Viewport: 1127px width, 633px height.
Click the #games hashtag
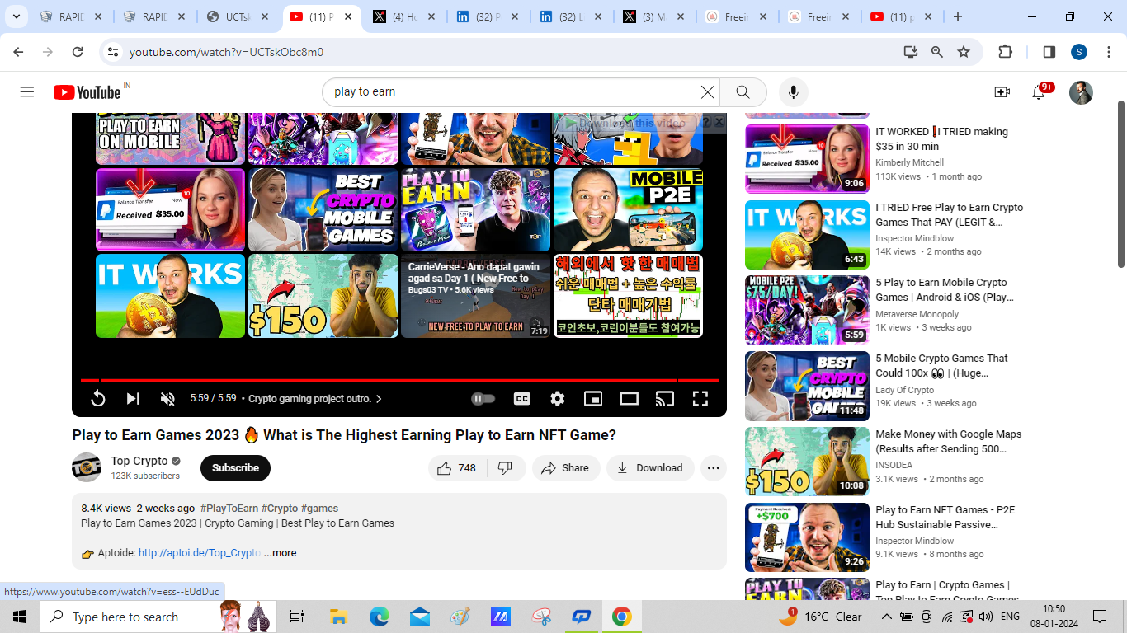(x=319, y=509)
